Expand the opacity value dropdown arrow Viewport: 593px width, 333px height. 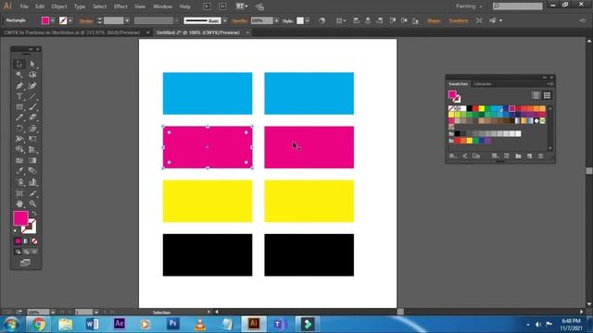click(276, 20)
